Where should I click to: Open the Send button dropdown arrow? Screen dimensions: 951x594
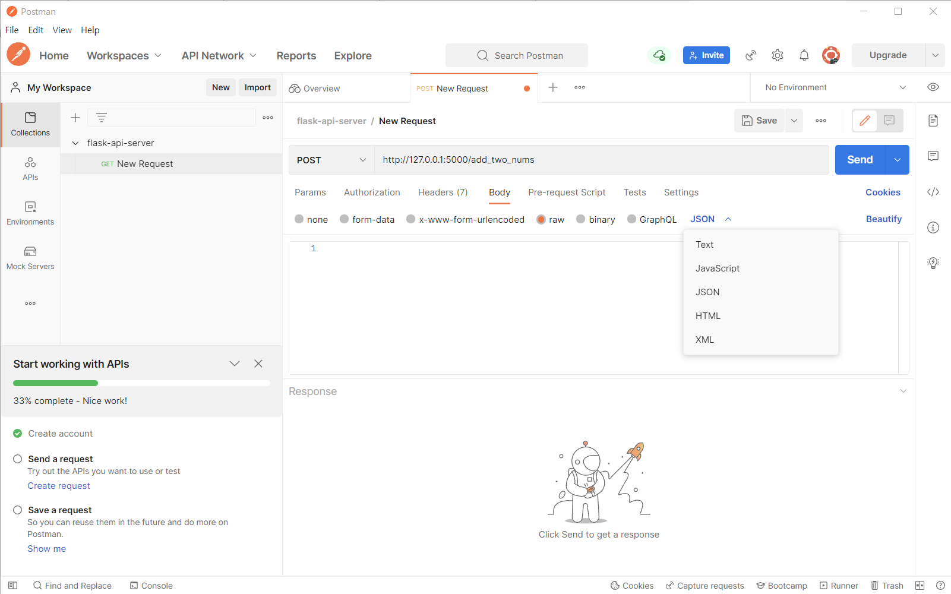tap(898, 160)
